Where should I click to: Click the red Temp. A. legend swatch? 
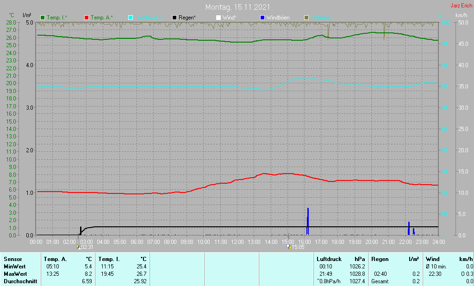click(x=87, y=18)
